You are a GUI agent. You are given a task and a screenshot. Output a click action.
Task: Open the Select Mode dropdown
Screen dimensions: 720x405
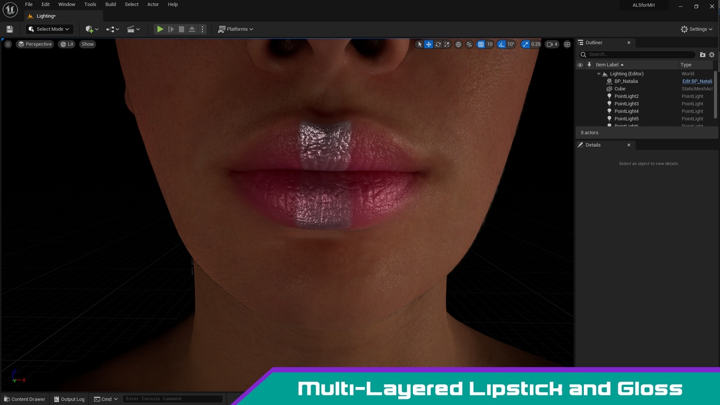(49, 29)
